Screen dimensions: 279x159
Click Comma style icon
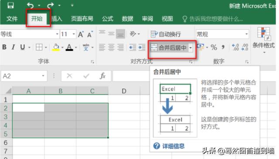point(223,47)
